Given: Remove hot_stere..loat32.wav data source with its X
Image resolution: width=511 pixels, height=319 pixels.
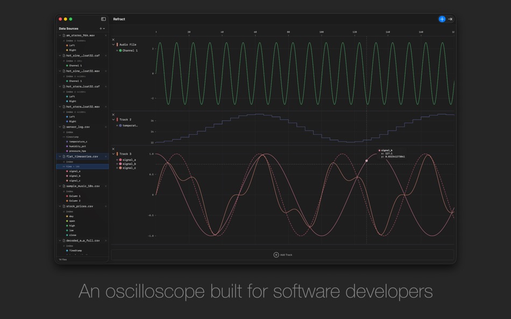Looking at the screenshot, I should tap(105, 107).
